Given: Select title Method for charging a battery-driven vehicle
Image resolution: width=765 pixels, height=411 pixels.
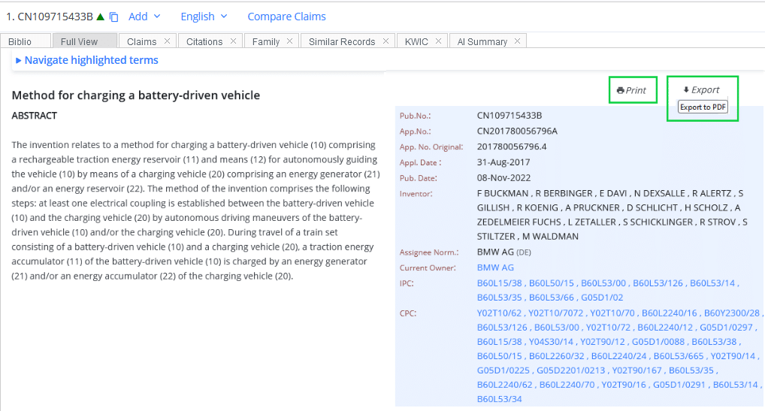Looking at the screenshot, I should click(135, 95).
